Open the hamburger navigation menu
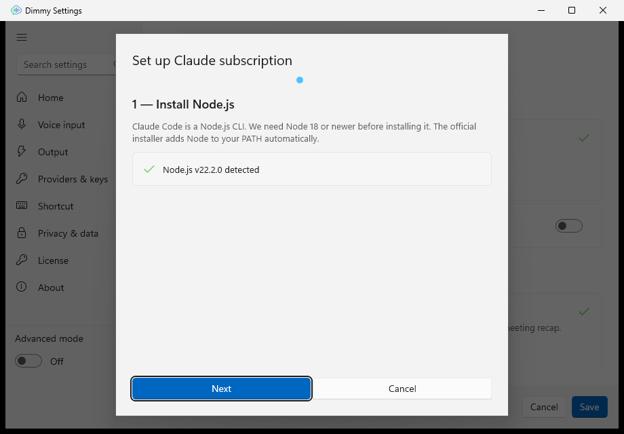The width and height of the screenshot is (624, 434). pos(22,37)
